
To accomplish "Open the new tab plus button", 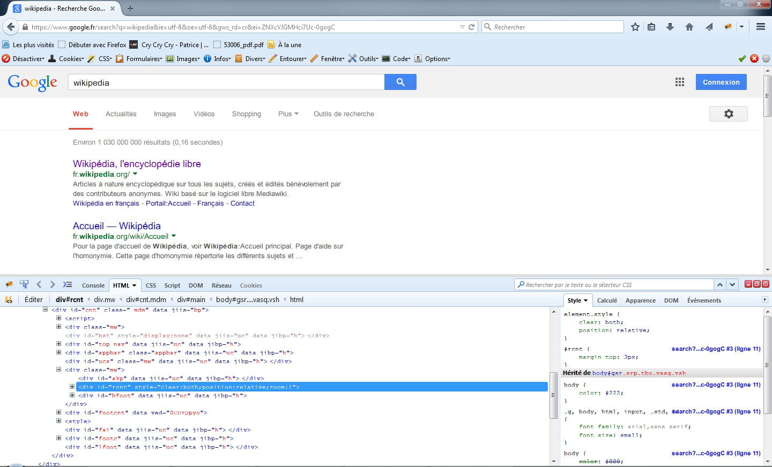I will [x=130, y=8].
